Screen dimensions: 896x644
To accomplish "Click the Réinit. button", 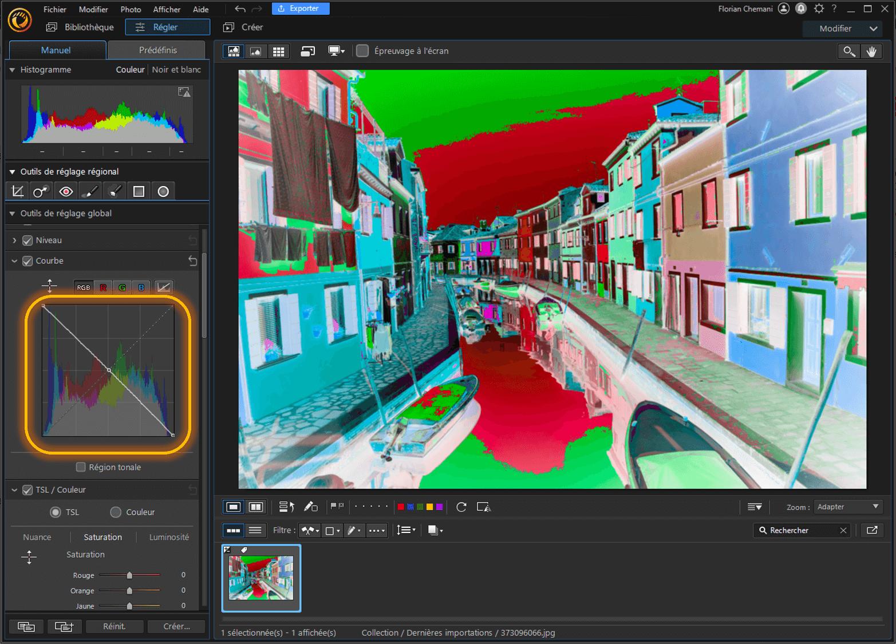I will coord(115,626).
